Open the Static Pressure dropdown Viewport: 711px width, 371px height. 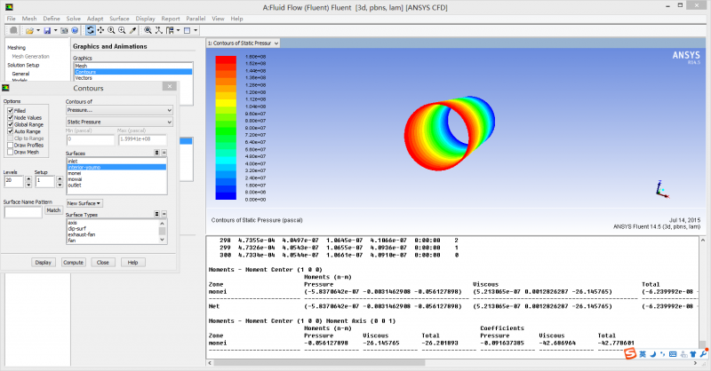[x=119, y=121]
